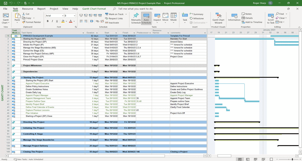Run the Gantt Chart Wizard
The width and height of the screenshot is (302, 161).
218,18
